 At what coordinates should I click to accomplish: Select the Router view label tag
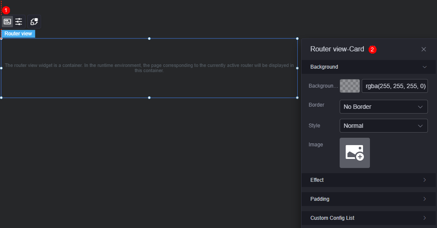[18, 34]
